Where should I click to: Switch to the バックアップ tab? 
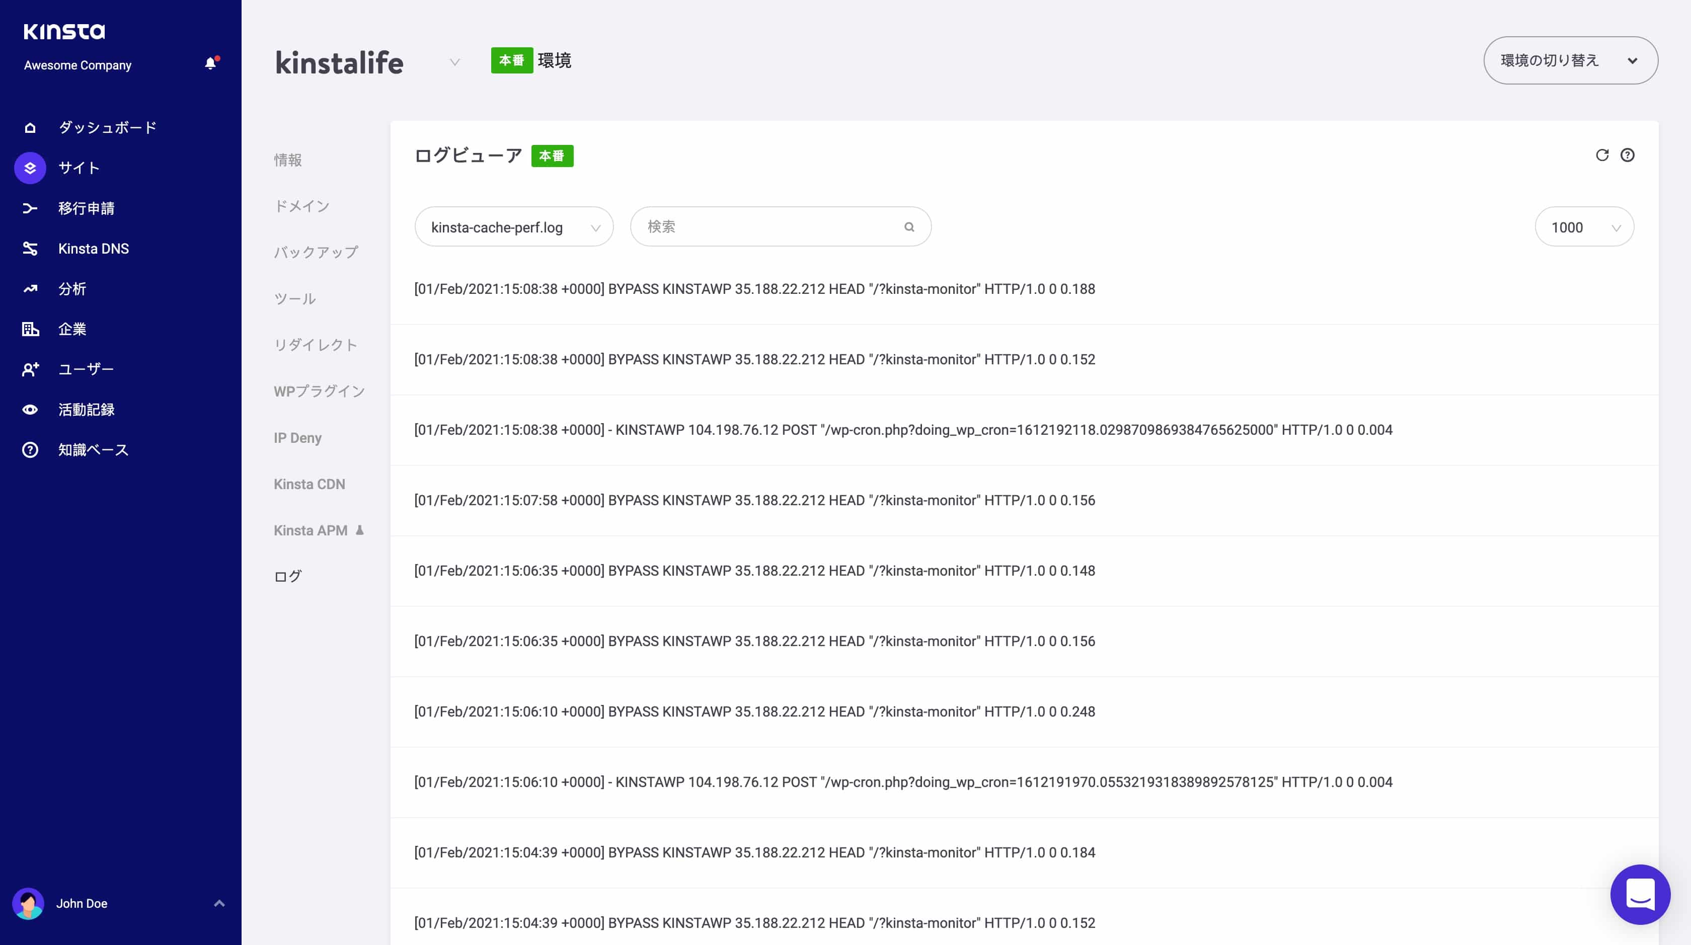click(x=316, y=252)
